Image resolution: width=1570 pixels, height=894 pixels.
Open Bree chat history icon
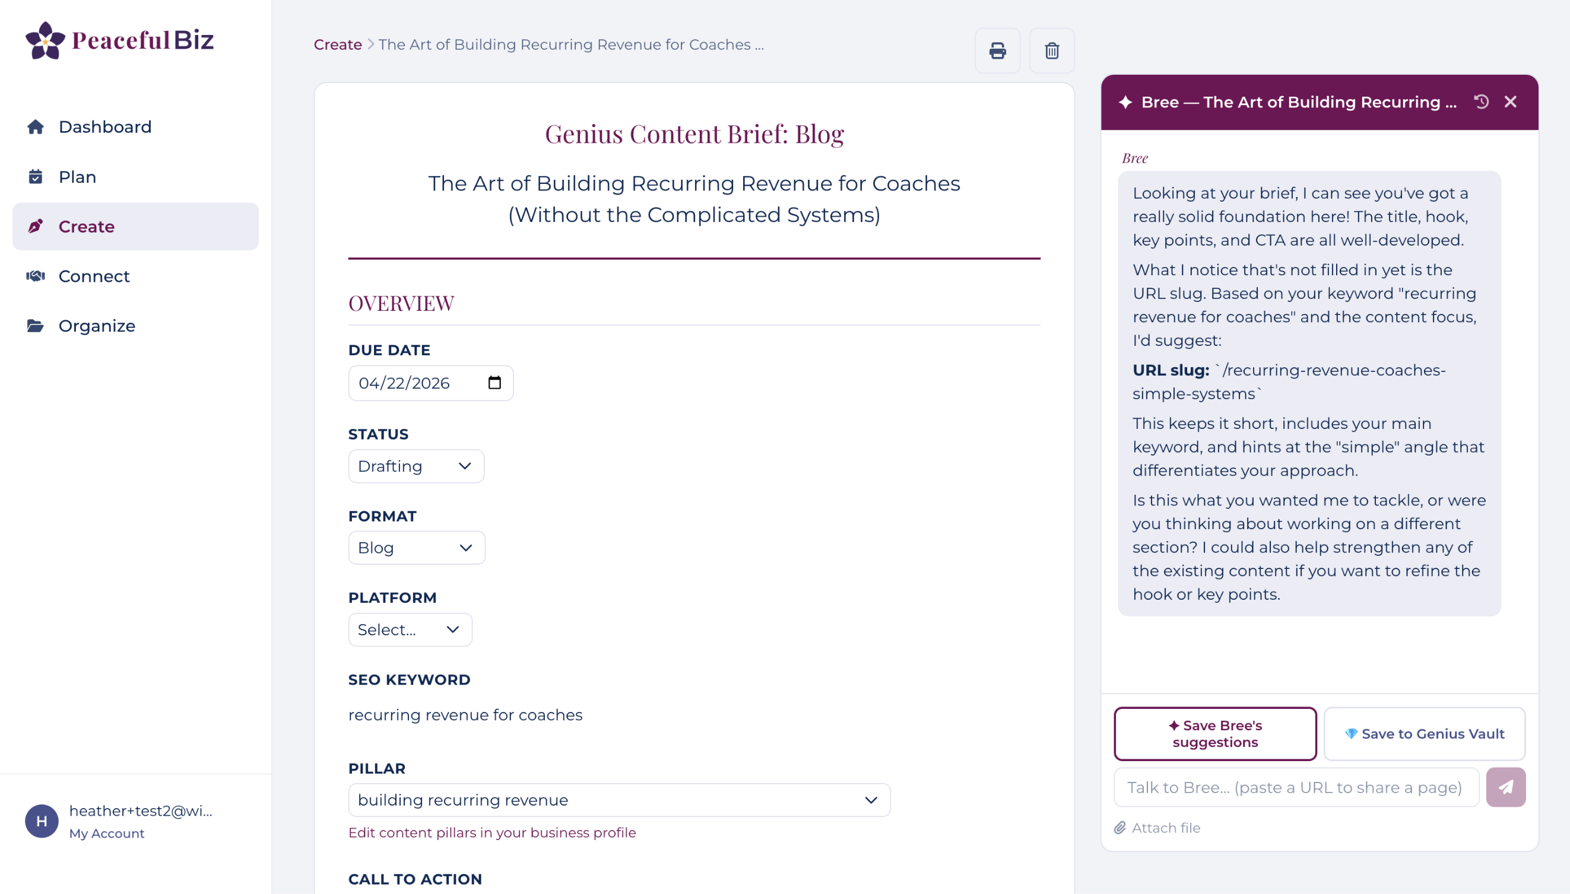(1481, 102)
